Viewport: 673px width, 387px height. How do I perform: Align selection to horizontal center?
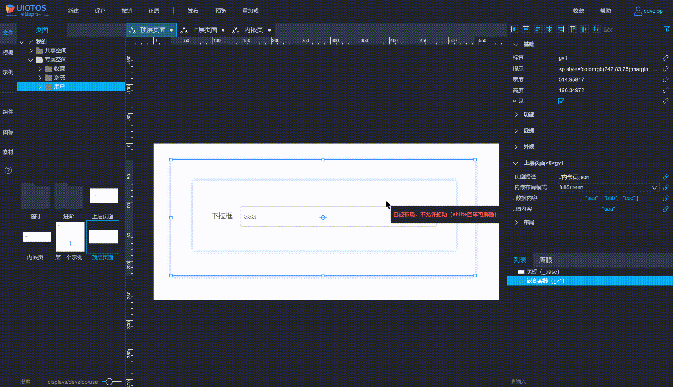(549, 29)
